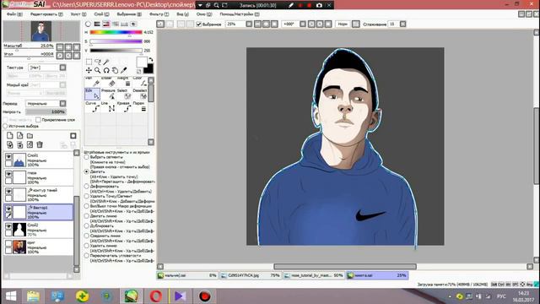Open the Текстура dropdown

coord(62,68)
